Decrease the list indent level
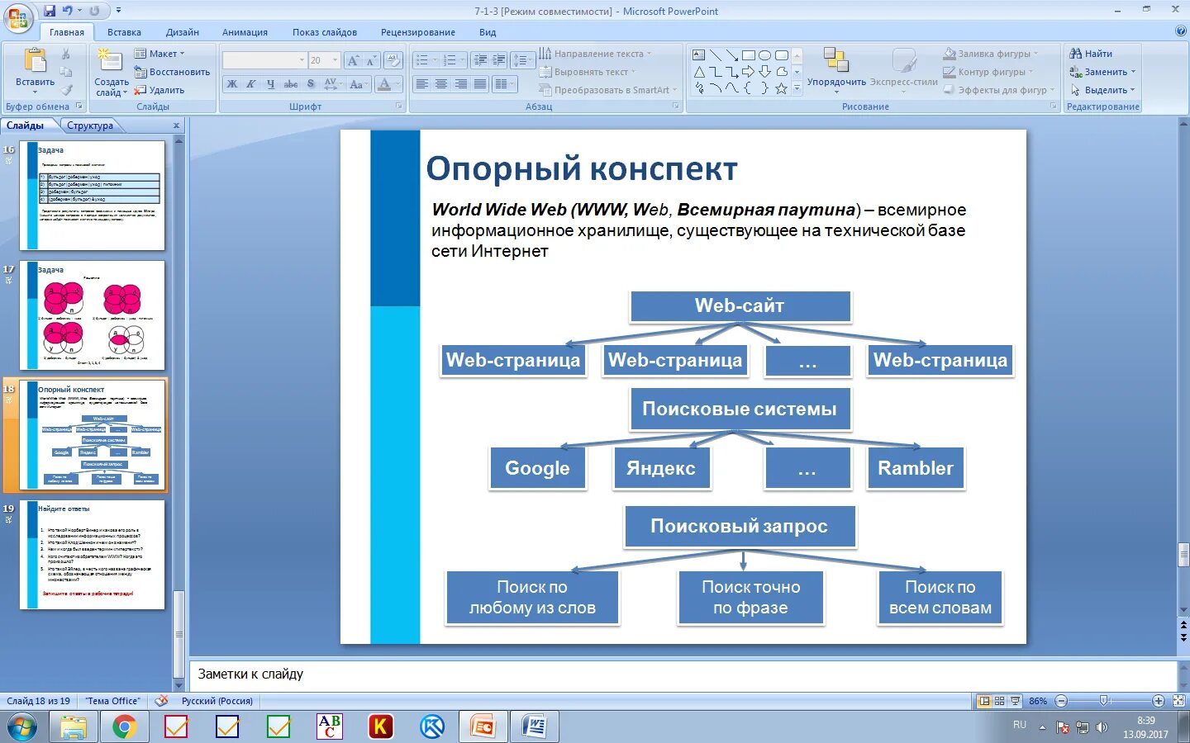 [480, 60]
